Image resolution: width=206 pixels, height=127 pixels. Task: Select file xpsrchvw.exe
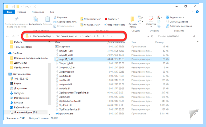66,114
